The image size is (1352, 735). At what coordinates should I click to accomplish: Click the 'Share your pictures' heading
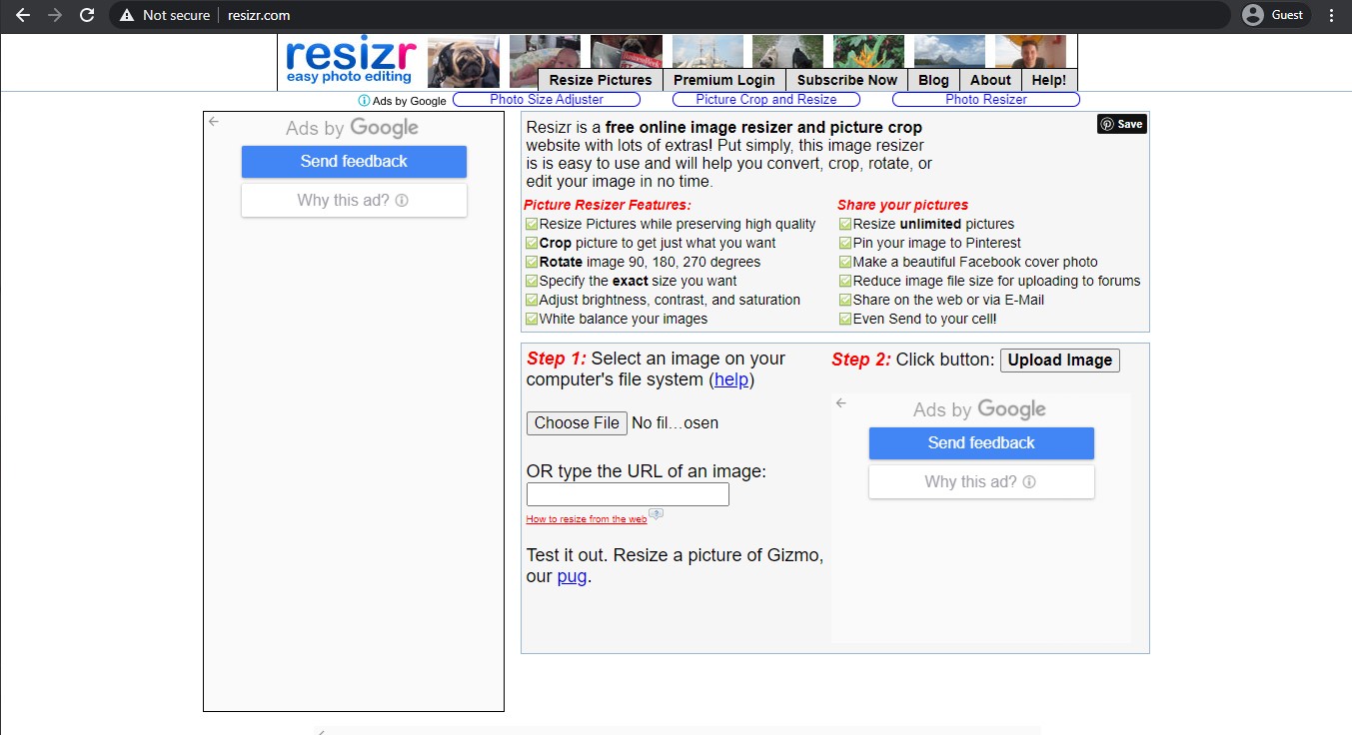(x=903, y=206)
